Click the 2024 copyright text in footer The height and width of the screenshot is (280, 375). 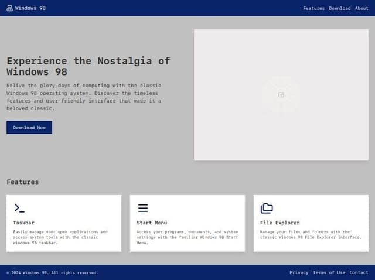click(52, 272)
